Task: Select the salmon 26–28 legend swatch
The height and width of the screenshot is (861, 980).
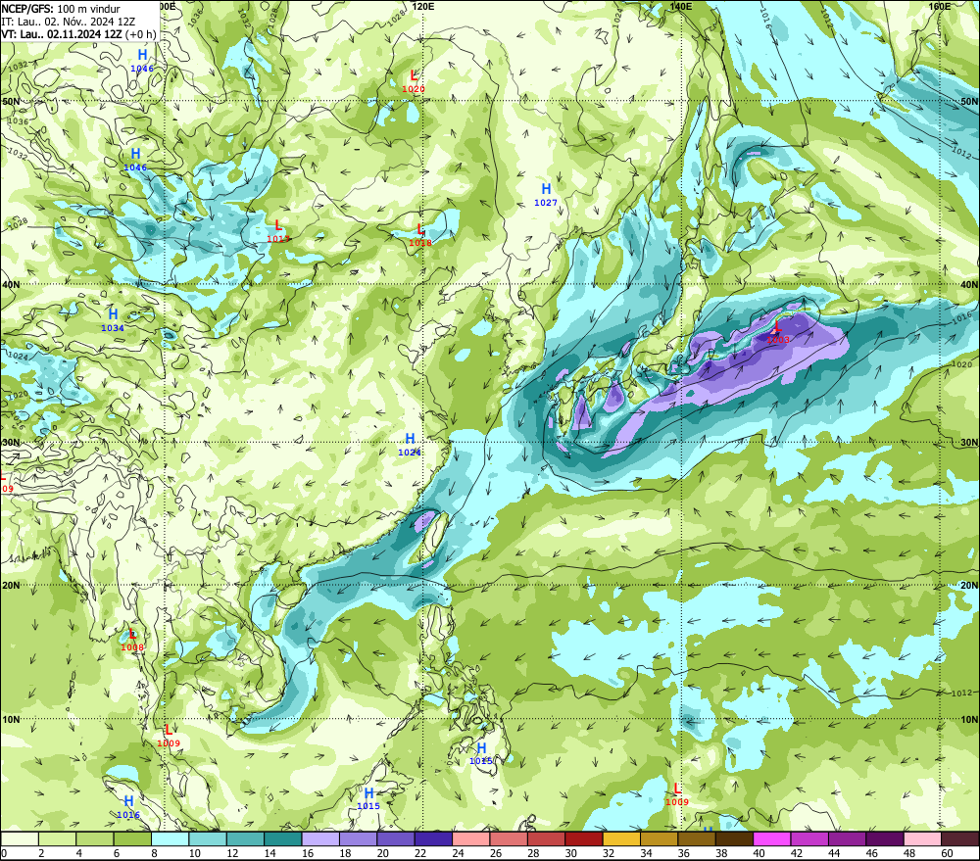Action: coord(509,838)
